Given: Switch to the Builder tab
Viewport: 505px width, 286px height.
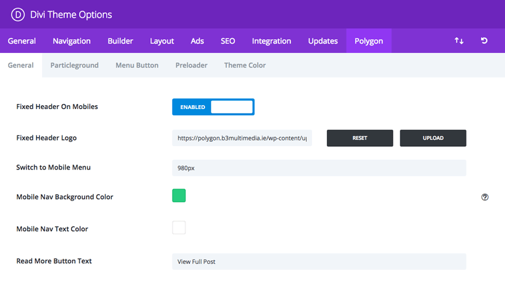Looking at the screenshot, I should click(x=120, y=41).
